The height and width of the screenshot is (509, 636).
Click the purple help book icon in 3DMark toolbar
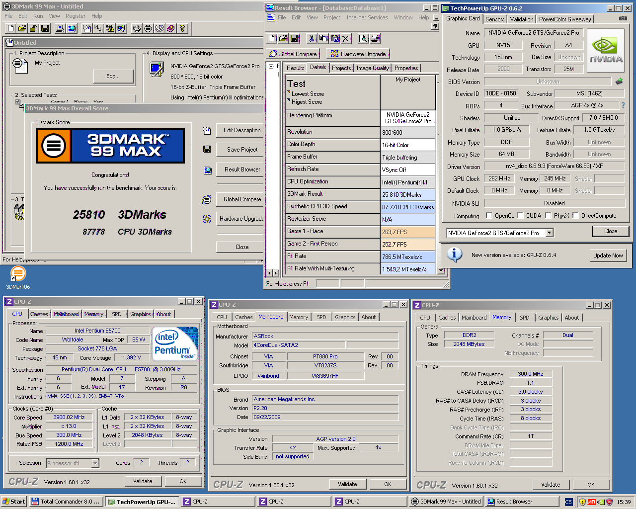tap(170, 29)
